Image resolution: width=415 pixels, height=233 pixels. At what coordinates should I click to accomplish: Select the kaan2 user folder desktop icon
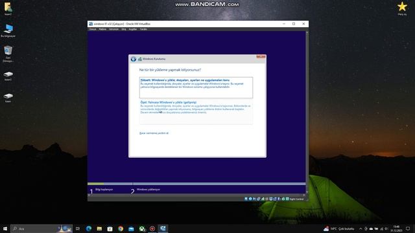pyautogui.click(x=8, y=8)
